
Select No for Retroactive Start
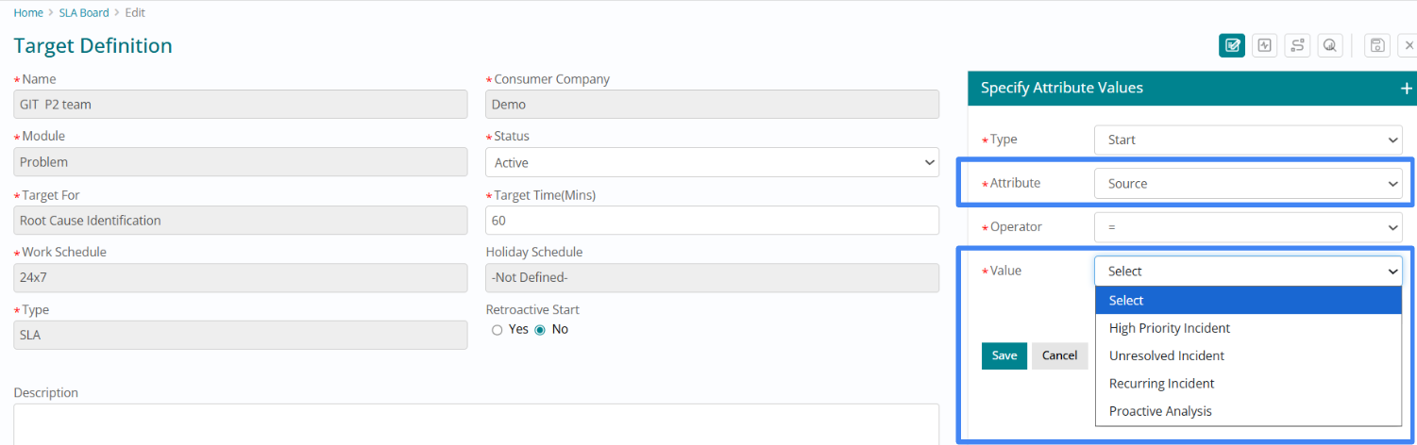click(540, 330)
